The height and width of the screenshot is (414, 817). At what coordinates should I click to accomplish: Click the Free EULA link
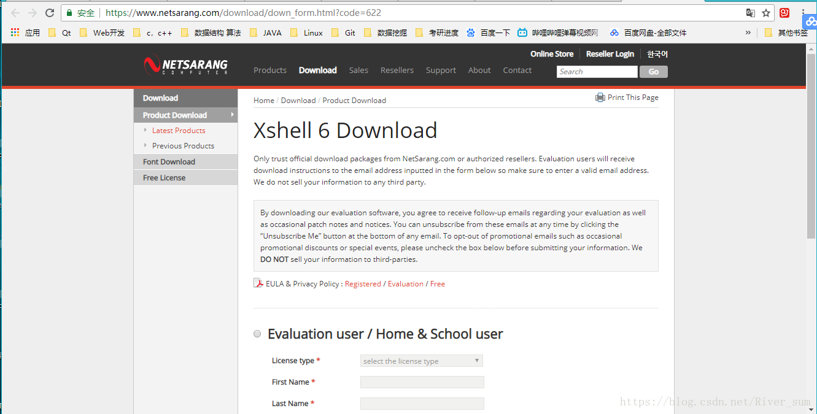click(x=438, y=284)
